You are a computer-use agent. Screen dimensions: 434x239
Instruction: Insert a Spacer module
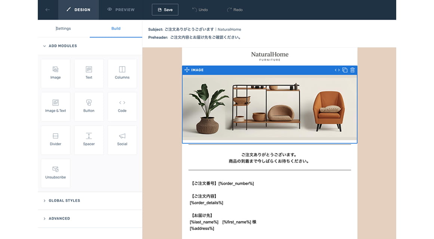(x=89, y=140)
